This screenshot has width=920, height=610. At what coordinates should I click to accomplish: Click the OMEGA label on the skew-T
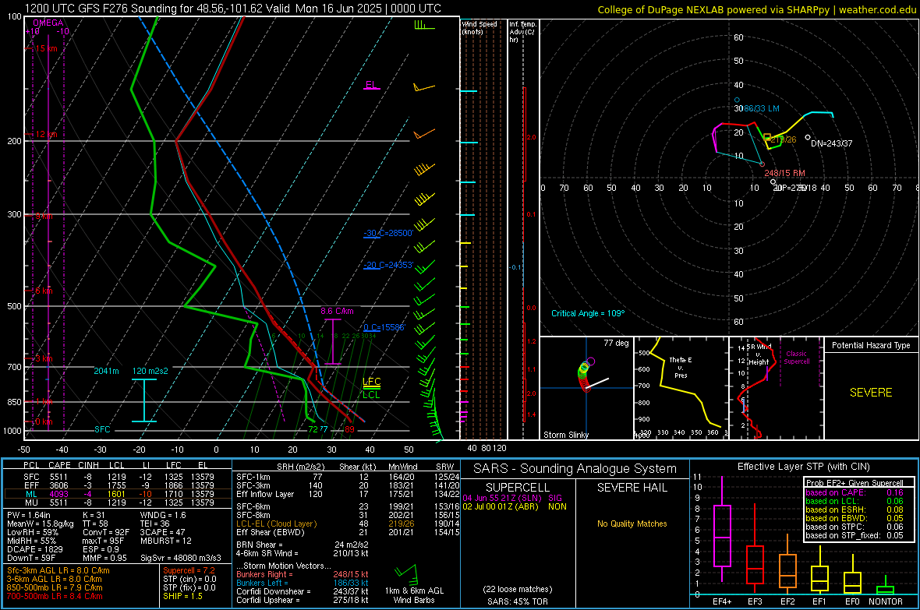click(x=48, y=23)
